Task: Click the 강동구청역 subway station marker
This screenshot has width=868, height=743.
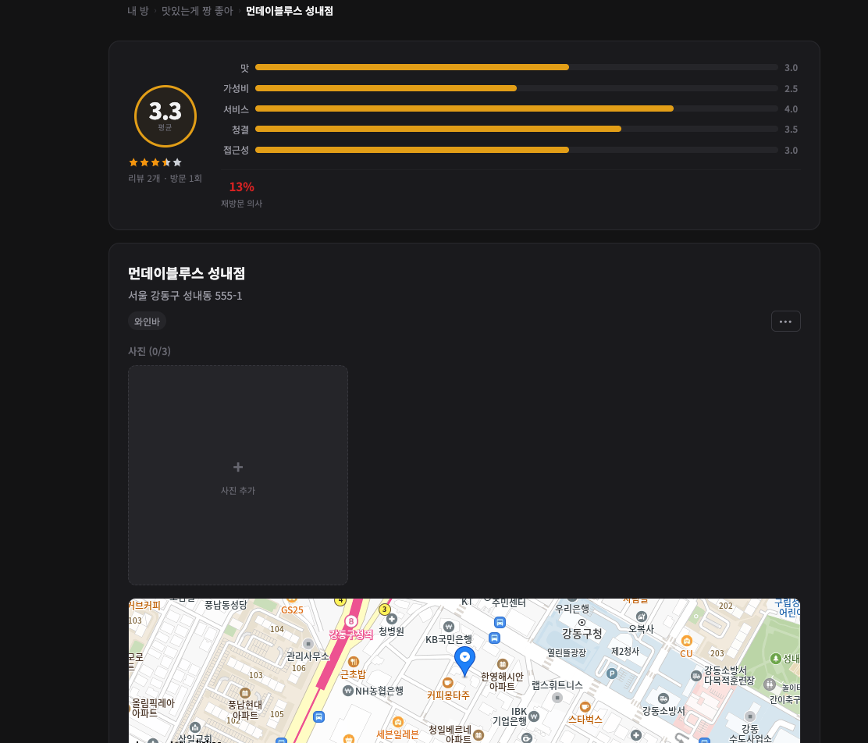Action: pos(350,621)
